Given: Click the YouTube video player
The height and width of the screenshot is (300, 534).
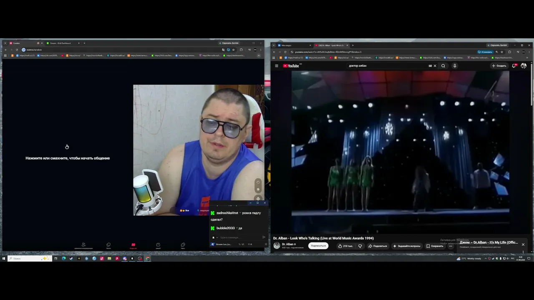Looking at the screenshot, I should coord(400,152).
